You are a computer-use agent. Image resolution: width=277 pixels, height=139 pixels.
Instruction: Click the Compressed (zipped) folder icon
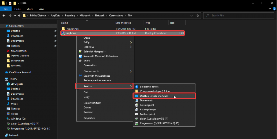pos(137,91)
